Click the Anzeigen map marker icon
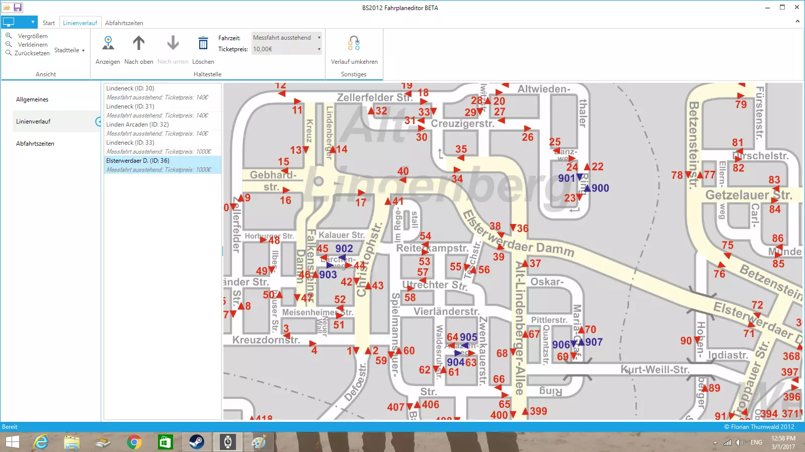Image resolution: width=805 pixels, height=452 pixels. point(108,43)
